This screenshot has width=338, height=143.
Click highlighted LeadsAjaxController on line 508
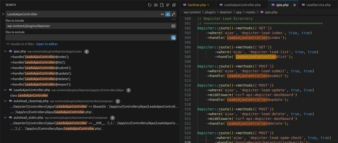pyautogui.click(x=256, y=57)
